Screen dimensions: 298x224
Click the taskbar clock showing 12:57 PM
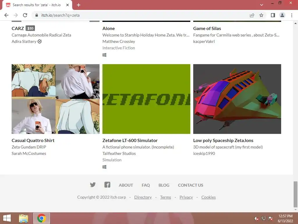click(285, 218)
